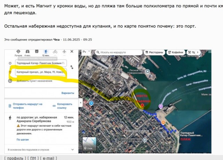
Task: Click 'Копировать ссылку' link
Action: click(64, 106)
